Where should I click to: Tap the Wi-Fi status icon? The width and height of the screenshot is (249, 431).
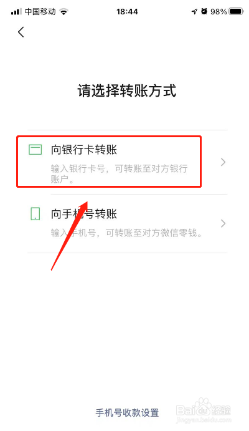pyautogui.click(x=64, y=12)
